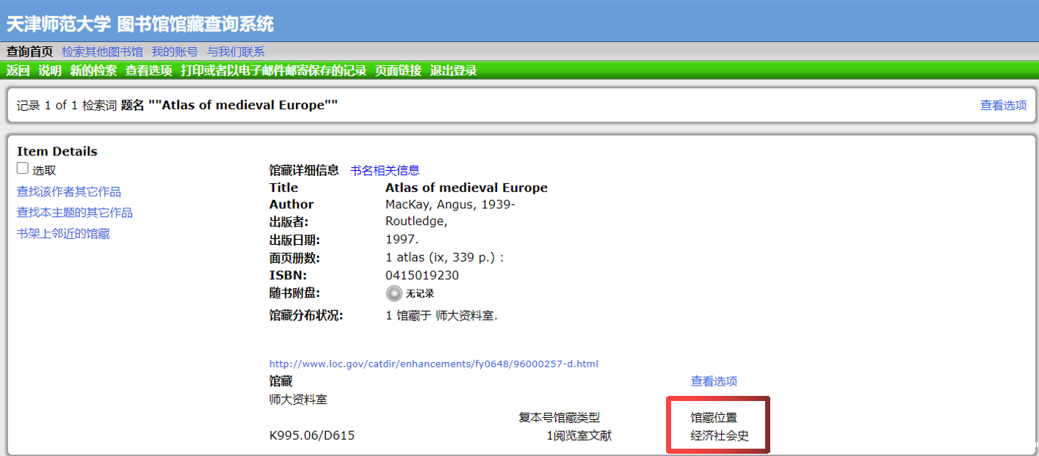The image size is (1039, 456).
Task: Browse 书架上邻近的馆藏
Action: point(63,235)
